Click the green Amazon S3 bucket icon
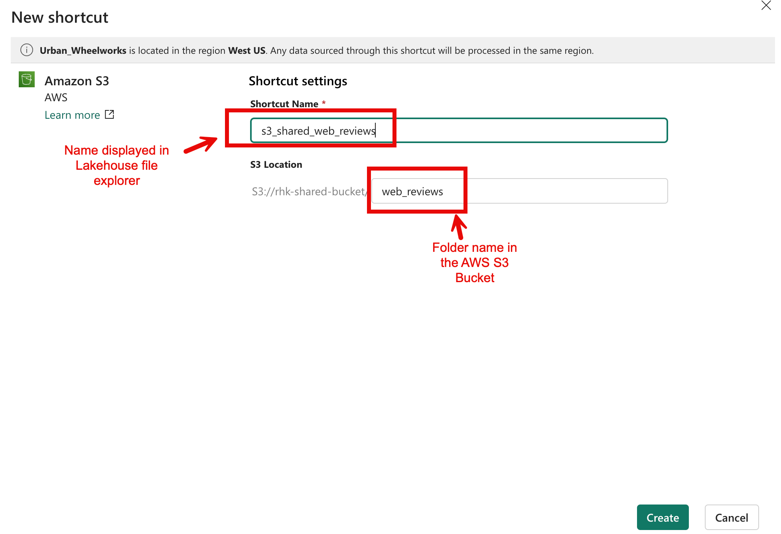 (x=27, y=79)
